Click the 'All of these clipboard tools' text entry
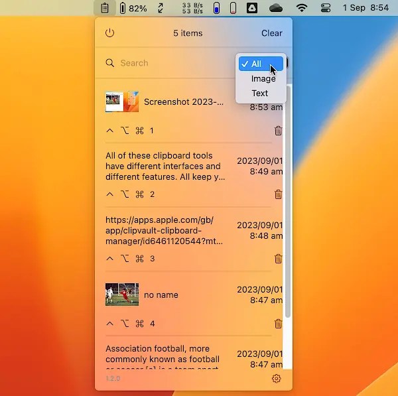 coord(165,166)
